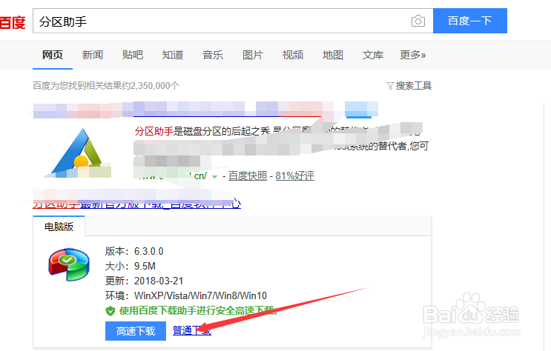This screenshot has height=351, width=551.
Task: Click the result count text 2,350,000个
Action: pos(154,86)
